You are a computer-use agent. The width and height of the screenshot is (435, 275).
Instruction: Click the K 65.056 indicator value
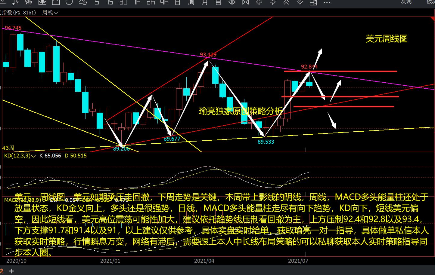[x=50, y=156]
